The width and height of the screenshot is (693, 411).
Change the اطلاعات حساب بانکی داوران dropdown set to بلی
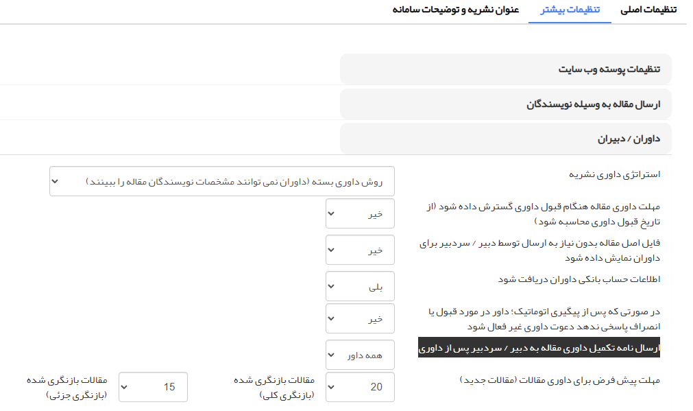(360, 285)
